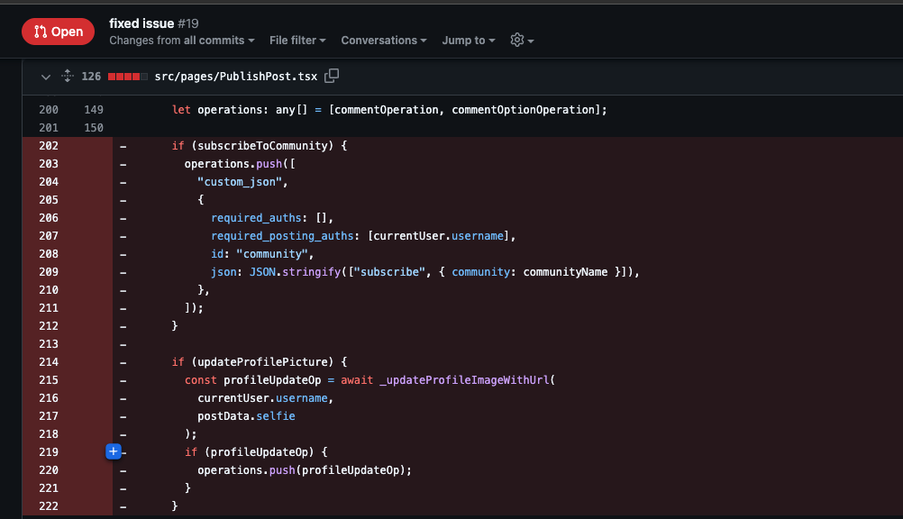Click the red Open pull request badge

(58, 32)
